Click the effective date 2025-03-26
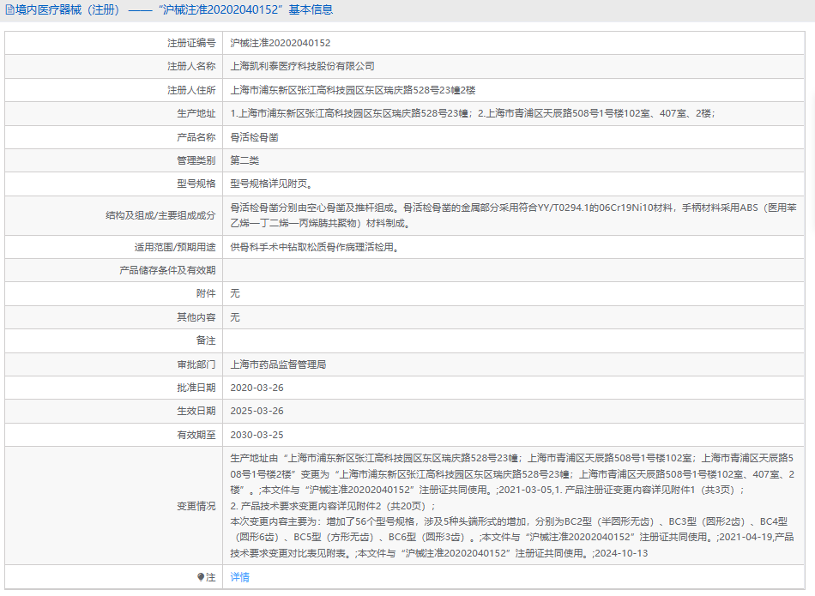The image size is (815, 596). pyautogui.click(x=257, y=412)
